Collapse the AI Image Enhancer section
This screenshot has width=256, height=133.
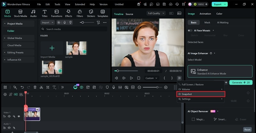[214, 53]
